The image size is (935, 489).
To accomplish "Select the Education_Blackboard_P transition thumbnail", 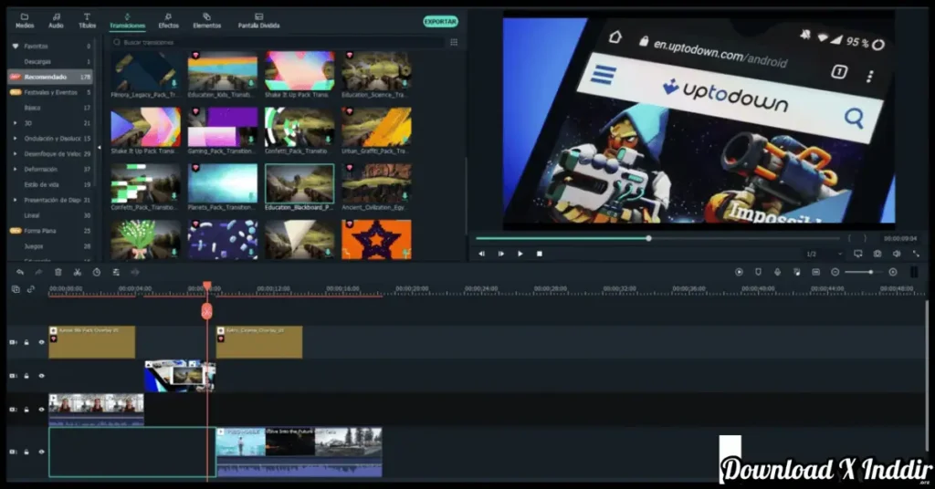I will [299, 184].
